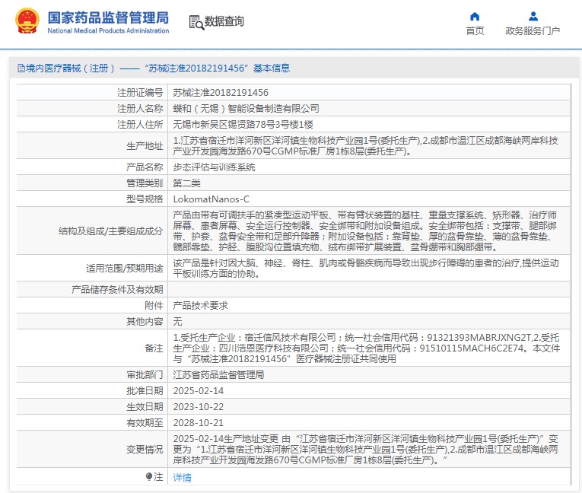The height and width of the screenshot is (493, 582).
Task: Click the intended use description text
Action: 366,268
